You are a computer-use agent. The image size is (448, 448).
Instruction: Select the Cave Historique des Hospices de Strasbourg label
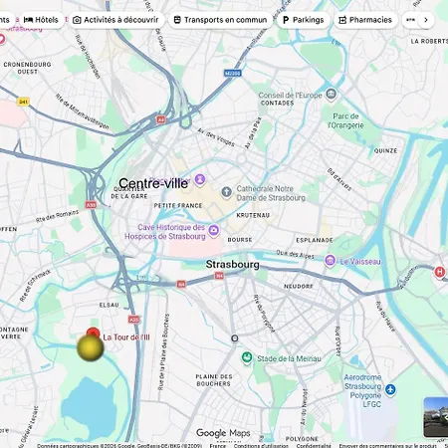[165, 232]
